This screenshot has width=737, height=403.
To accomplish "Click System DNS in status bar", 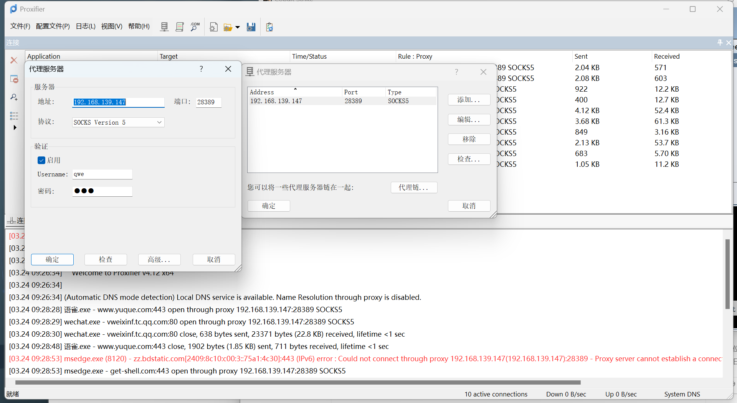I will [682, 394].
